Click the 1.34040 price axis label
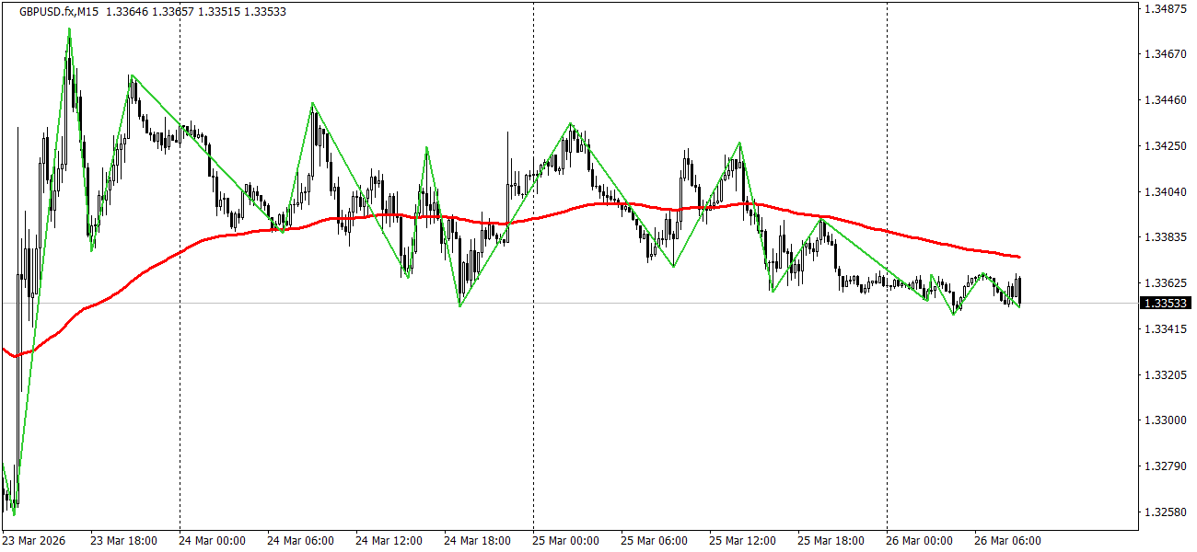The image size is (1197, 552). click(1164, 192)
